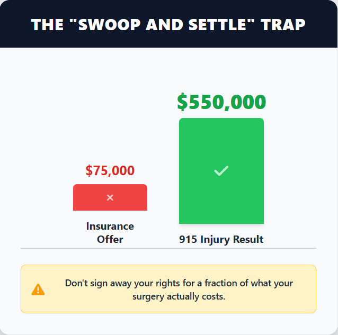Click the word TRAP in the title
The width and height of the screenshot is (338, 335).
pos(284,24)
